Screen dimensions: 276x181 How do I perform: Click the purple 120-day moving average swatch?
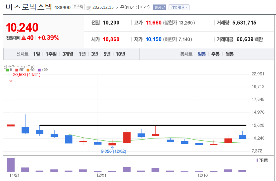coord(39,70)
